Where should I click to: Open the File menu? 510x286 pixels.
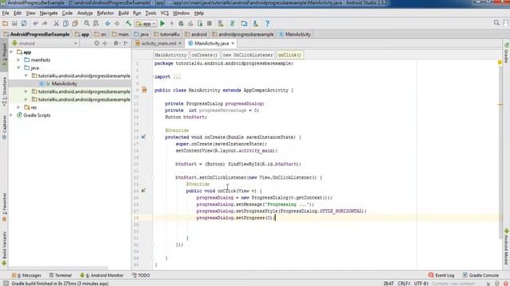pos(6,14)
